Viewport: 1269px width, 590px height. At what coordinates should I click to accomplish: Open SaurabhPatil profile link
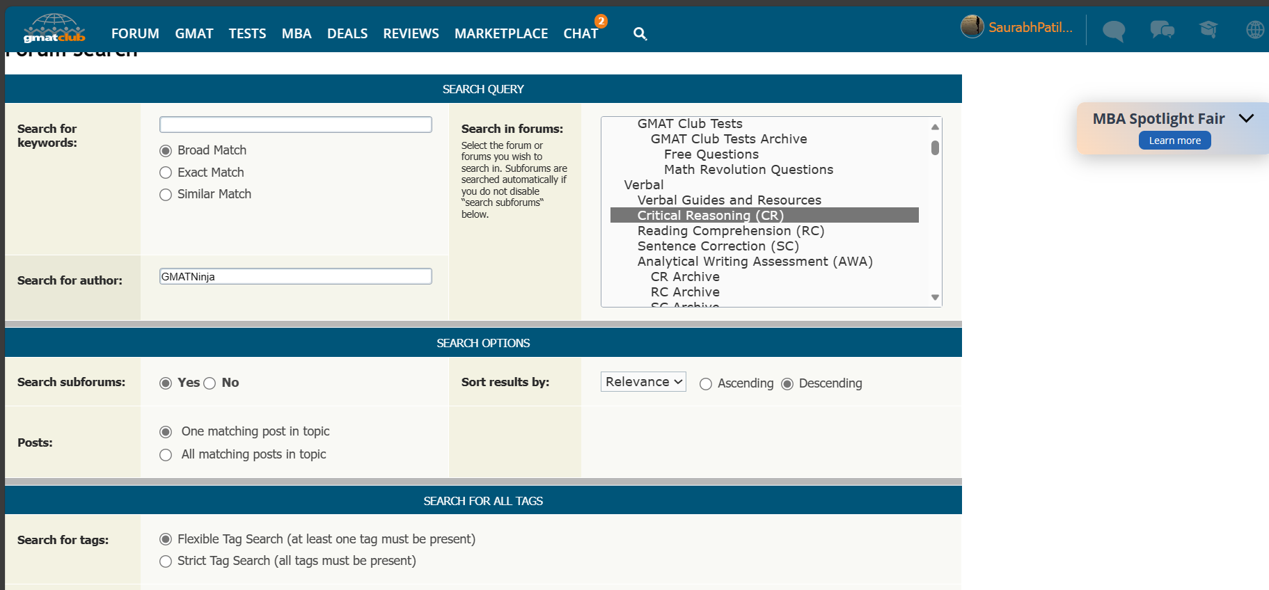pos(1030,27)
